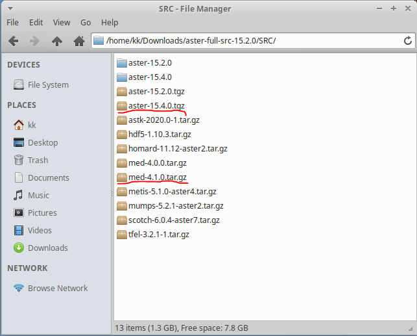Select the kk place label

tap(32, 125)
